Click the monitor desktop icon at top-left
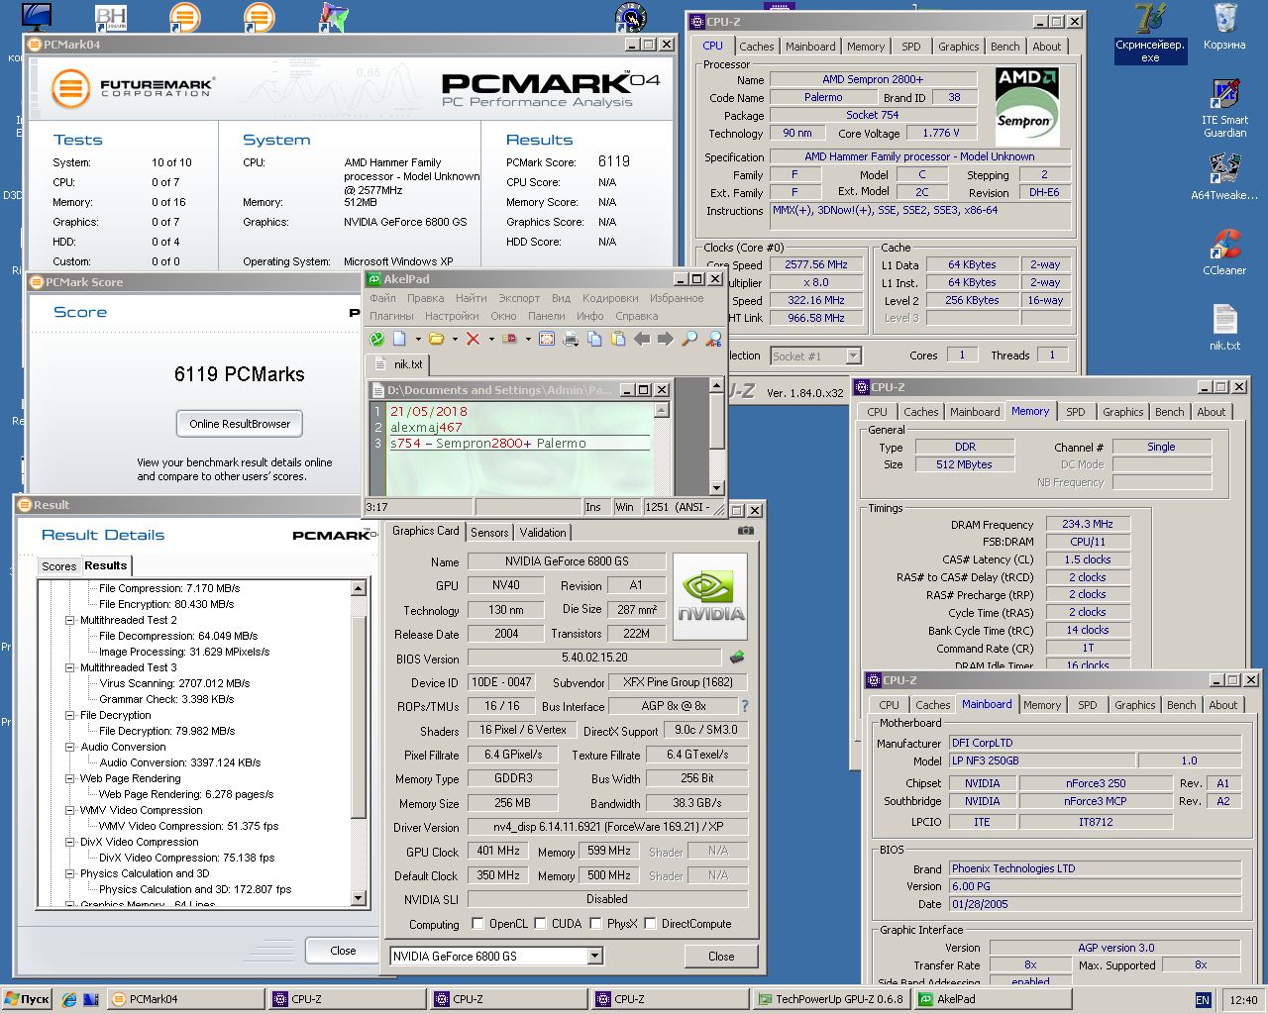Screen dimensions: 1268x1014 coord(37,16)
